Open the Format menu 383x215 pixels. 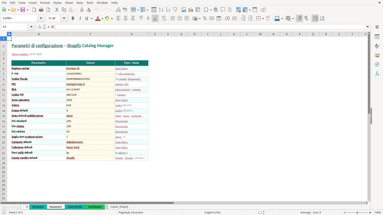tap(45, 3)
